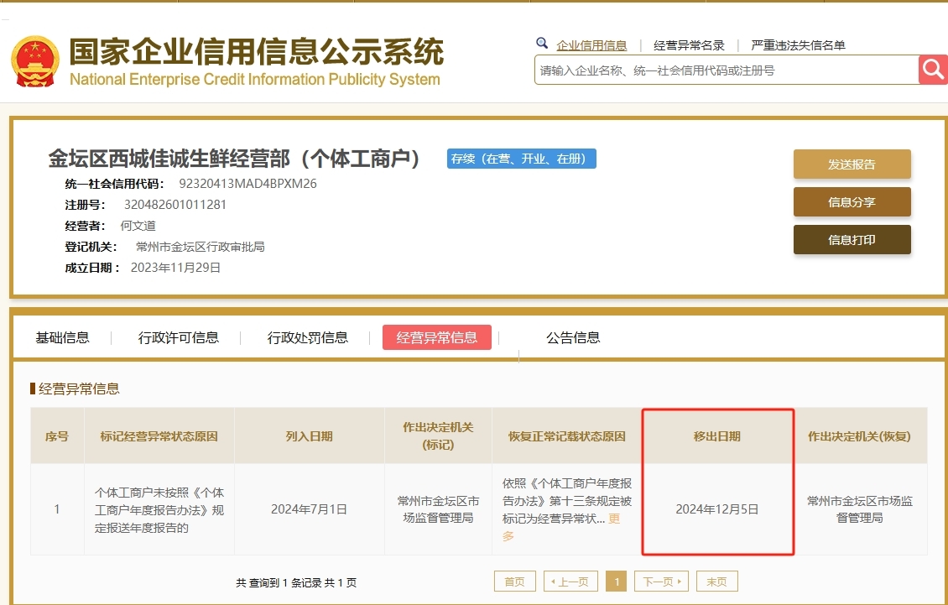Jump to last page with 末页
The image size is (948, 605).
tap(716, 582)
